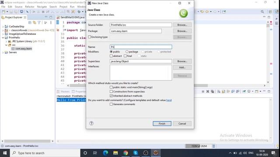Click Browse next to Source folder
The height and width of the screenshot is (157, 280).
click(x=182, y=25)
